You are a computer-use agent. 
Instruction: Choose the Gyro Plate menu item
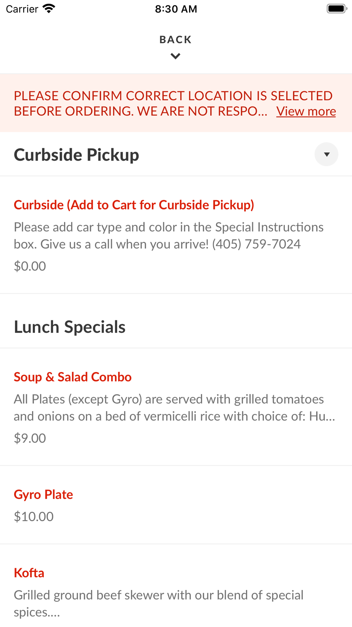tap(43, 494)
